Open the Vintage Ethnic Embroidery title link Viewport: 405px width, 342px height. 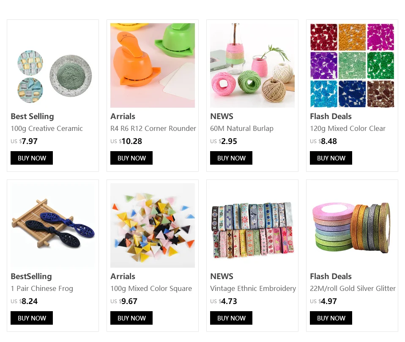(x=253, y=289)
